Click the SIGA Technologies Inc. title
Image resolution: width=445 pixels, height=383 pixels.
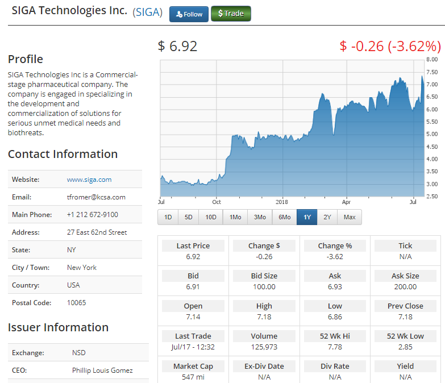[69, 10]
